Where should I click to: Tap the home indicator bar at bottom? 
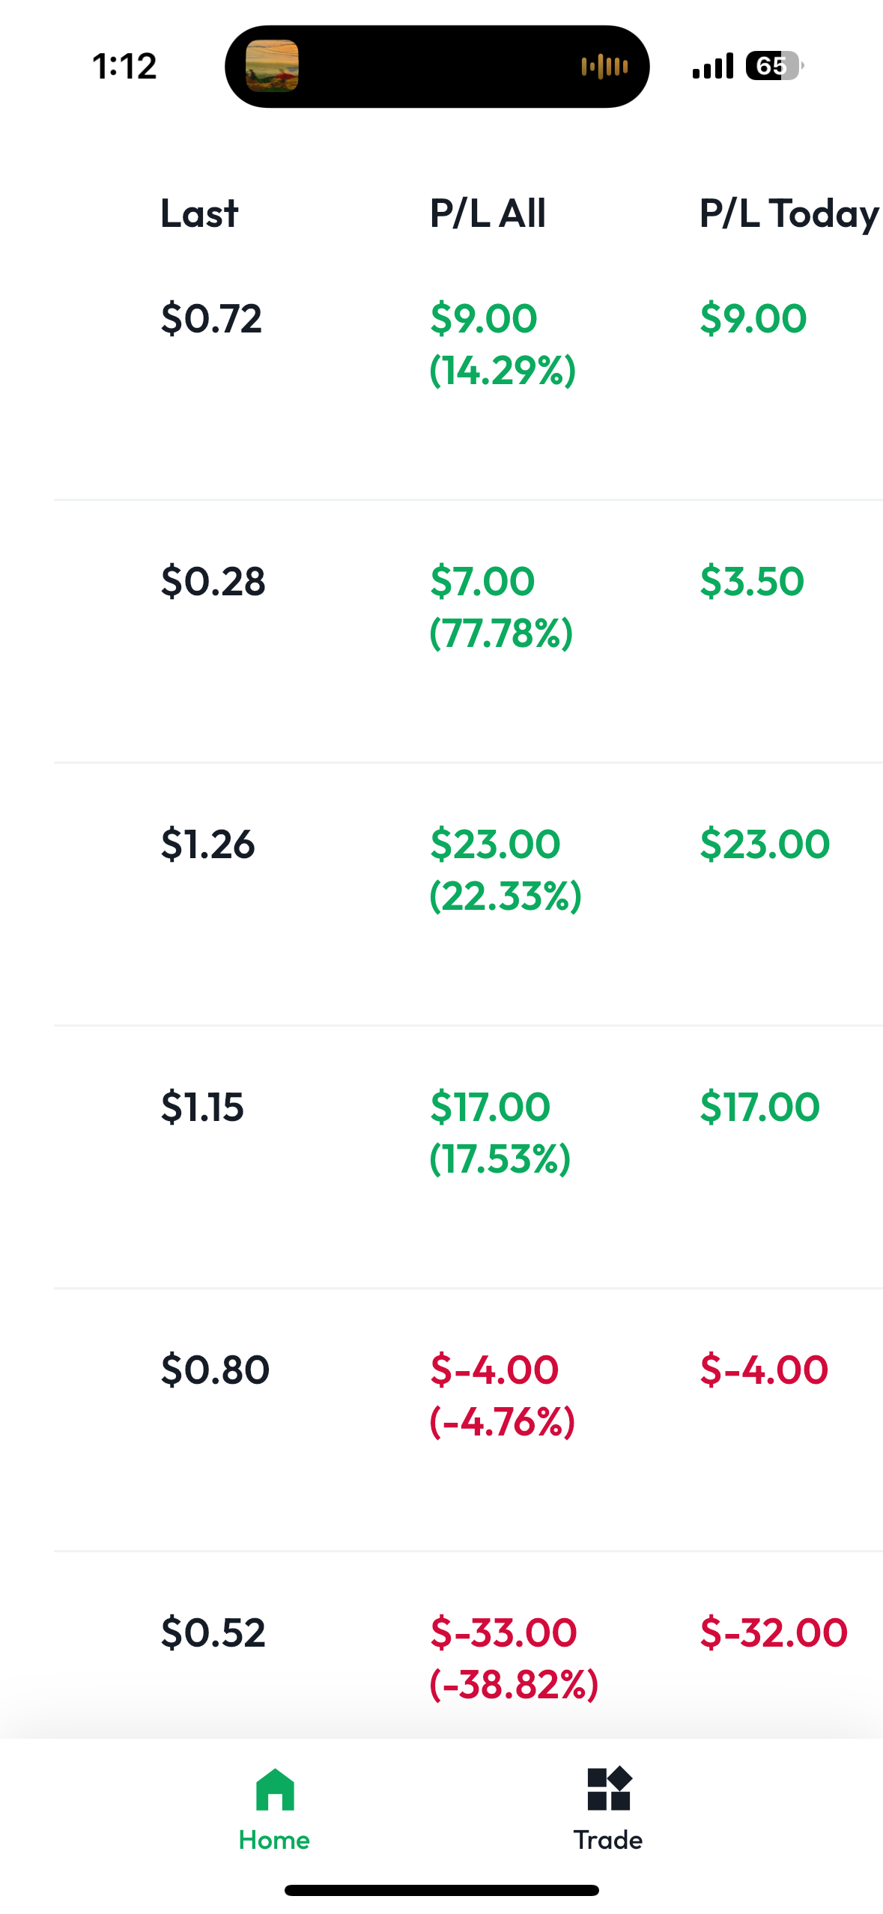[x=441, y=1890]
